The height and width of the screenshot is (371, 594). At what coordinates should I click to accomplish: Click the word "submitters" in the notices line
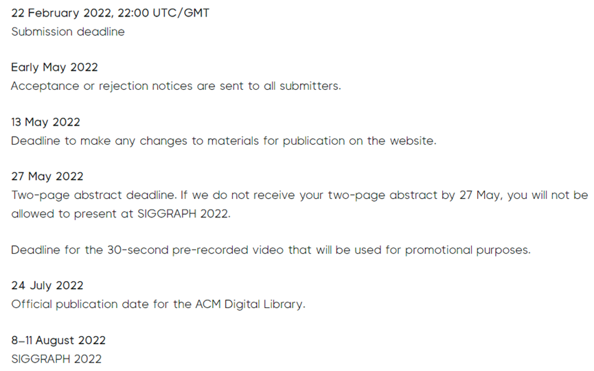pos(311,86)
